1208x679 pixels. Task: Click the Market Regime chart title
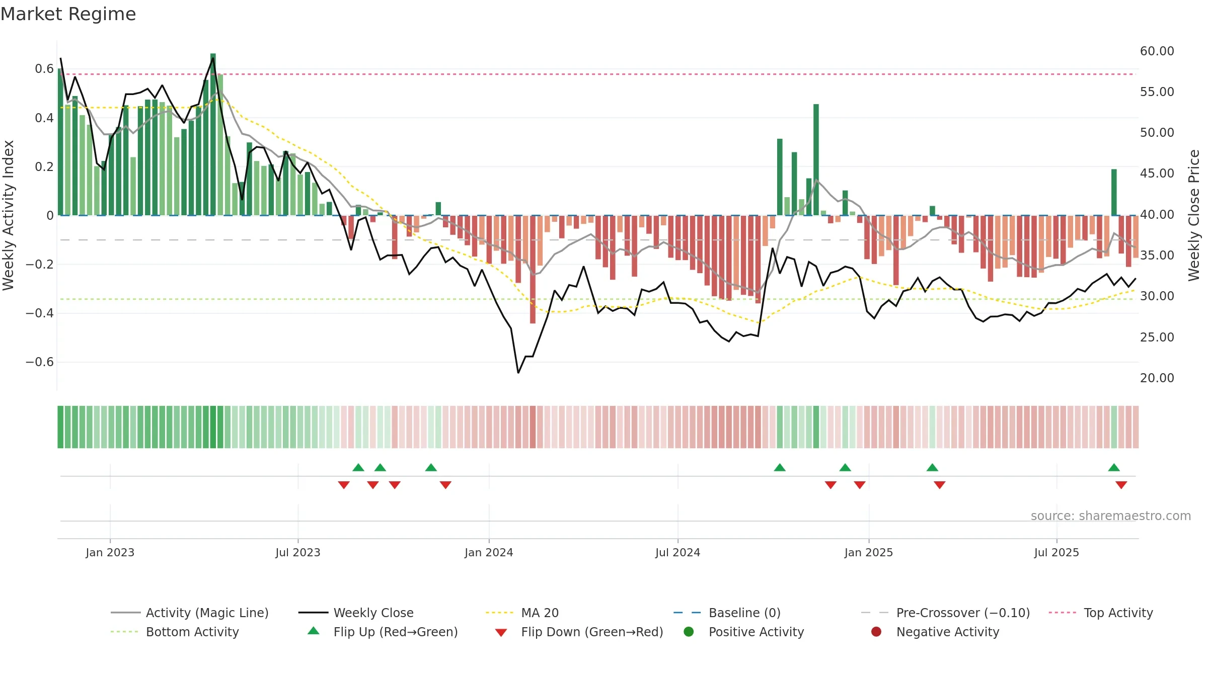pos(68,14)
